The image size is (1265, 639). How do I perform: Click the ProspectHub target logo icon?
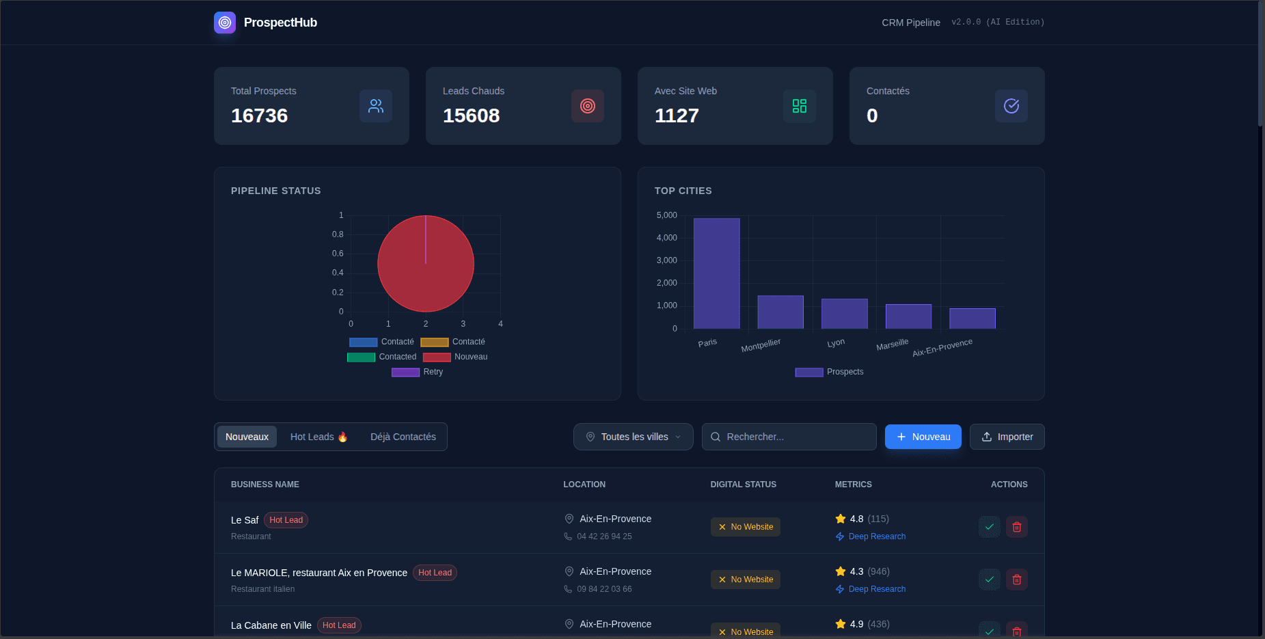tap(224, 22)
